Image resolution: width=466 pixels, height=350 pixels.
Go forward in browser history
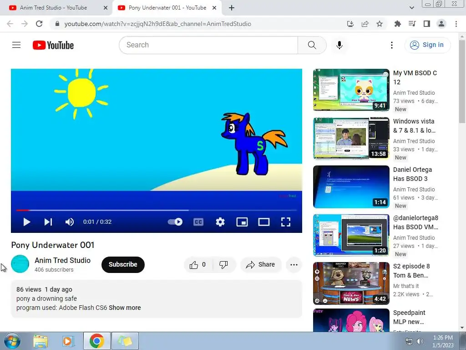(x=25, y=24)
